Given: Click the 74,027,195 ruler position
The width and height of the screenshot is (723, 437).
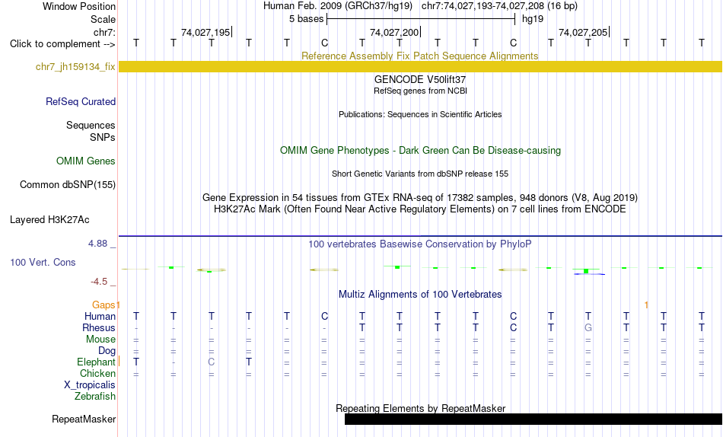Looking at the screenshot, I should click(x=205, y=32).
